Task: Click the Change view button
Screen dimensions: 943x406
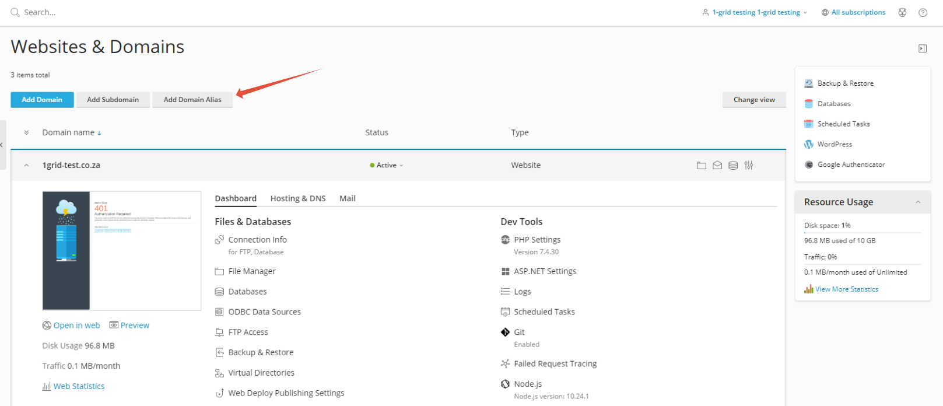Action: pyautogui.click(x=754, y=100)
